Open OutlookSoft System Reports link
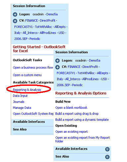The width and height of the screenshot is (127, 162). pyautogui.click(x=33, y=114)
